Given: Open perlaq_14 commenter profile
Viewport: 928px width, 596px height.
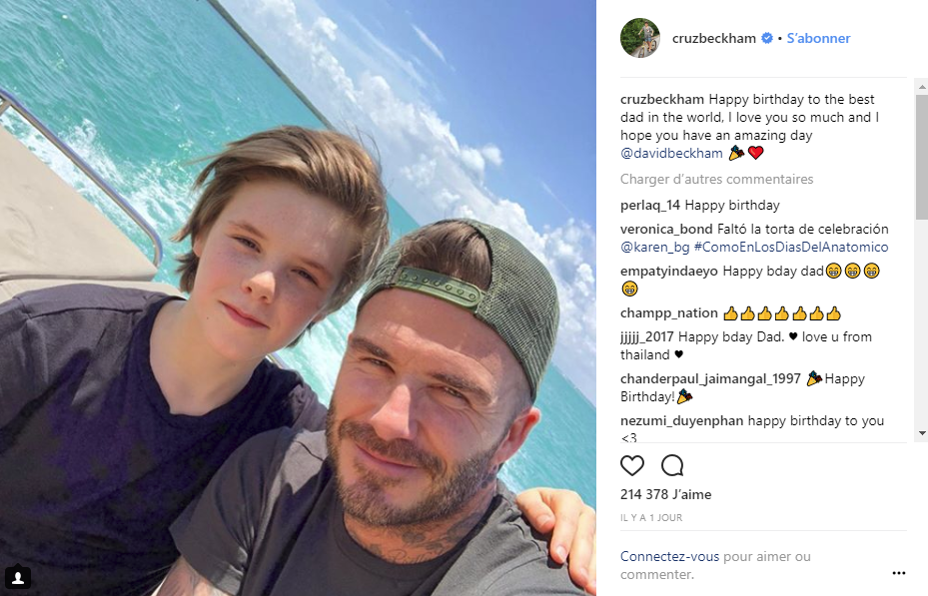Looking at the screenshot, I should 650,206.
